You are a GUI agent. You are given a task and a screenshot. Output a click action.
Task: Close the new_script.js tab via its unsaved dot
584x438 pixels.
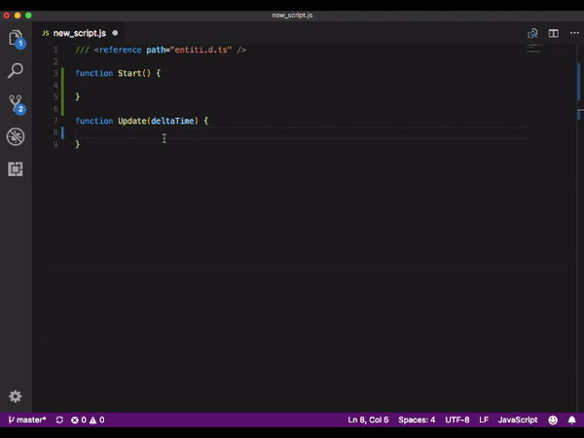point(115,33)
